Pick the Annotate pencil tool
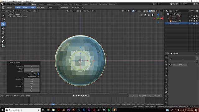 coord(3,41)
